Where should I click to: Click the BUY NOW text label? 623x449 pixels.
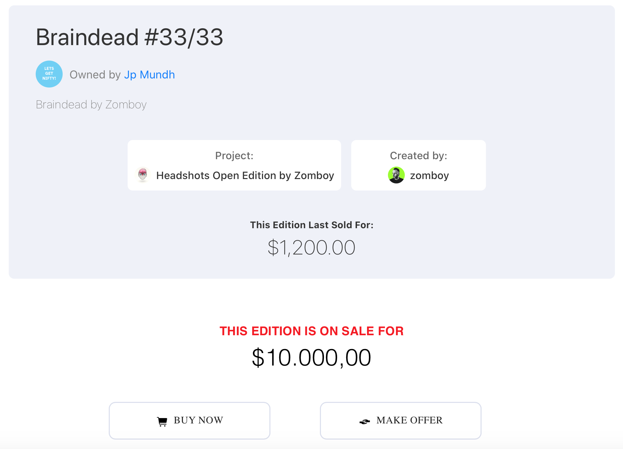[198, 420]
